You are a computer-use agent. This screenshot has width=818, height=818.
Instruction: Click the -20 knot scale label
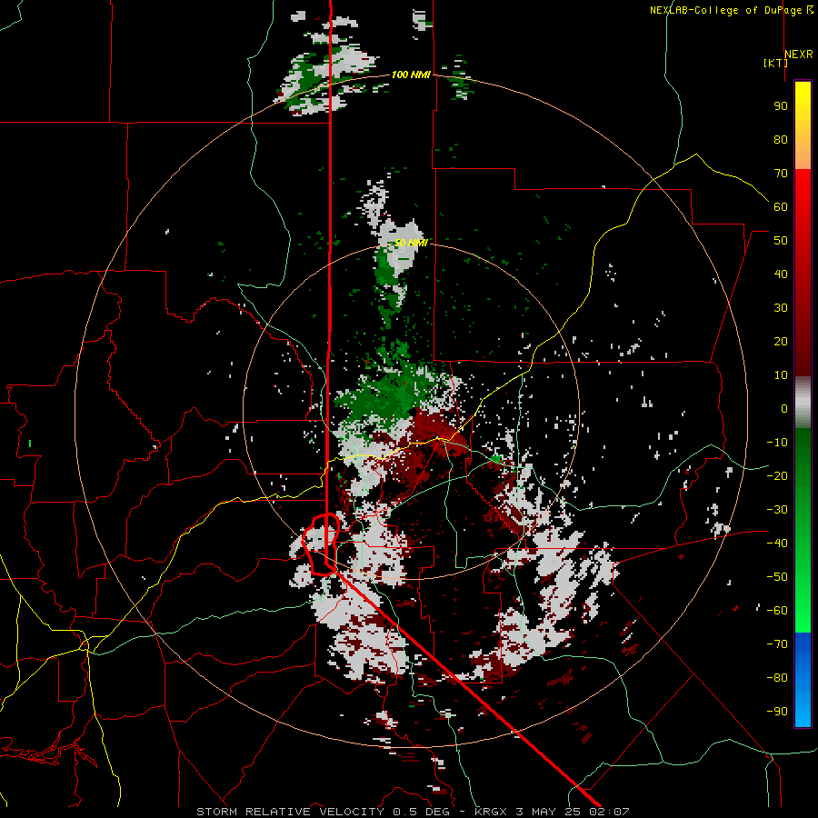777,475
